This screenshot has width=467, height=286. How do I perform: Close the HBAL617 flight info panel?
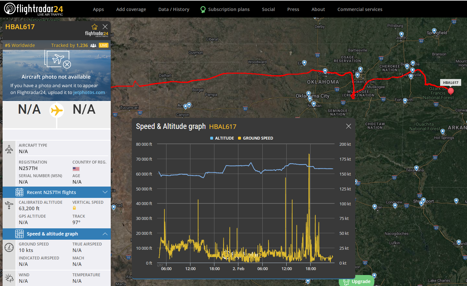coord(105,27)
